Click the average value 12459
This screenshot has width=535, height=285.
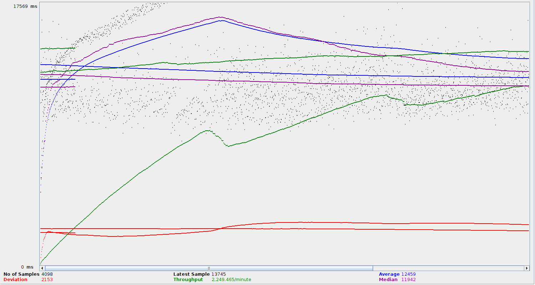click(x=408, y=274)
